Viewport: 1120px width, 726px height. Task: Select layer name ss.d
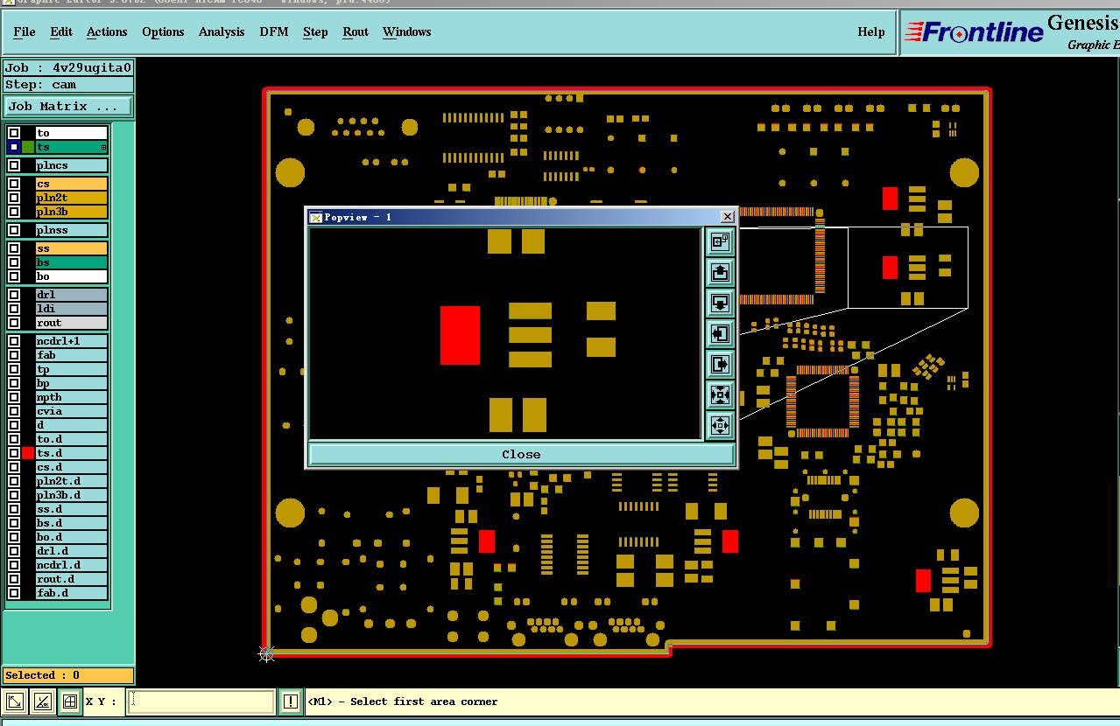pos(72,509)
